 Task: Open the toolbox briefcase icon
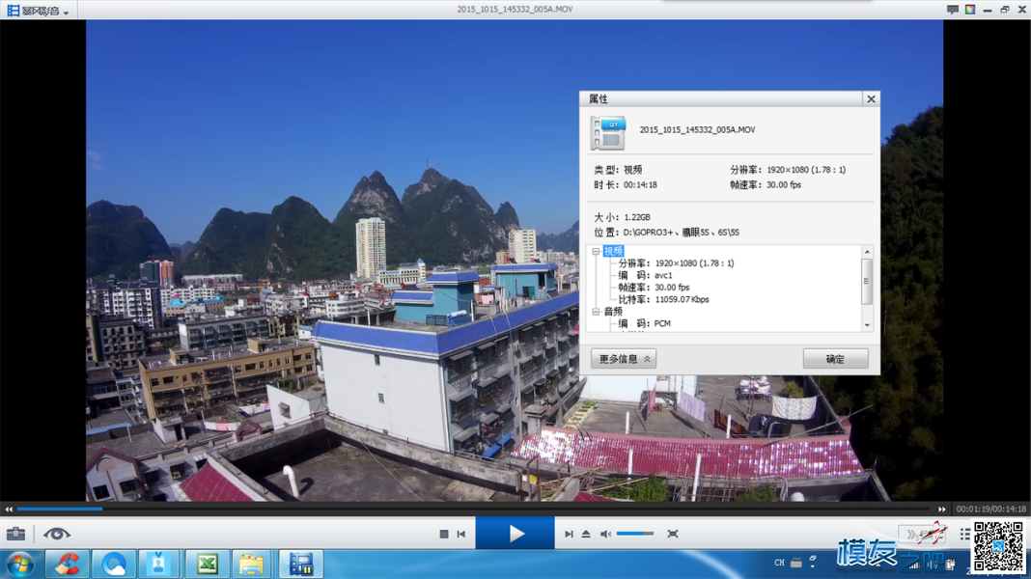[15, 534]
